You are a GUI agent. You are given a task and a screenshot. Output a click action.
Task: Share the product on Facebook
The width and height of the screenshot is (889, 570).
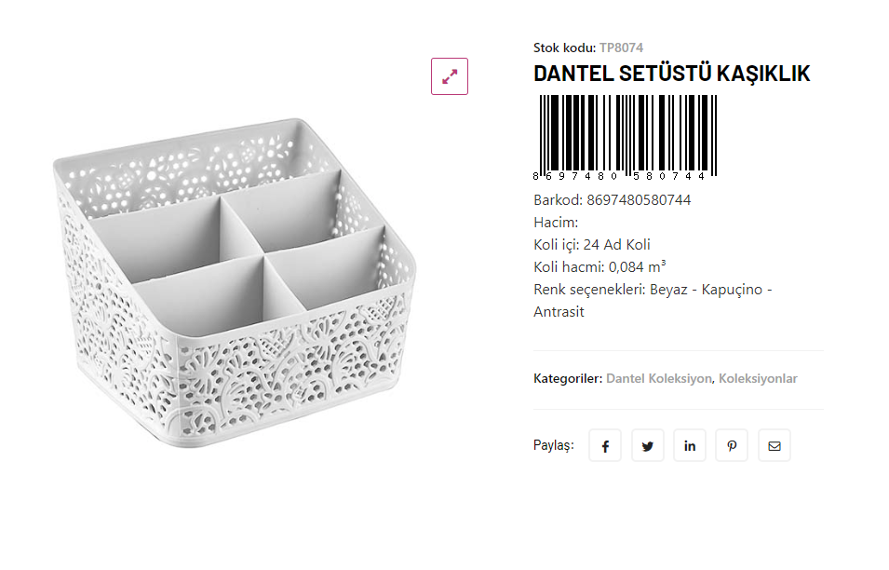click(x=605, y=446)
